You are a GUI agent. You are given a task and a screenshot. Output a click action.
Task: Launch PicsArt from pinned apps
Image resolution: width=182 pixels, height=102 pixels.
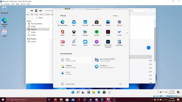[74, 43]
